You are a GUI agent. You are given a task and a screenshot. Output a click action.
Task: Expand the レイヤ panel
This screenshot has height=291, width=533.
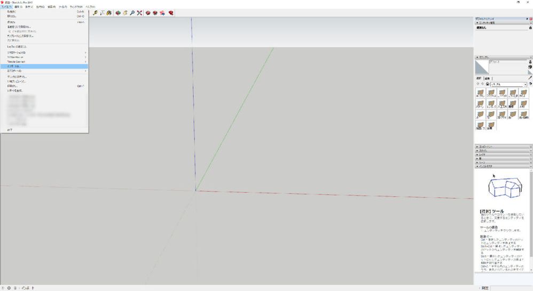pyautogui.click(x=504, y=155)
